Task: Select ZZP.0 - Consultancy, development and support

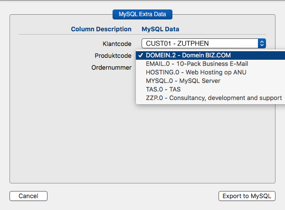Action: click(x=210, y=98)
